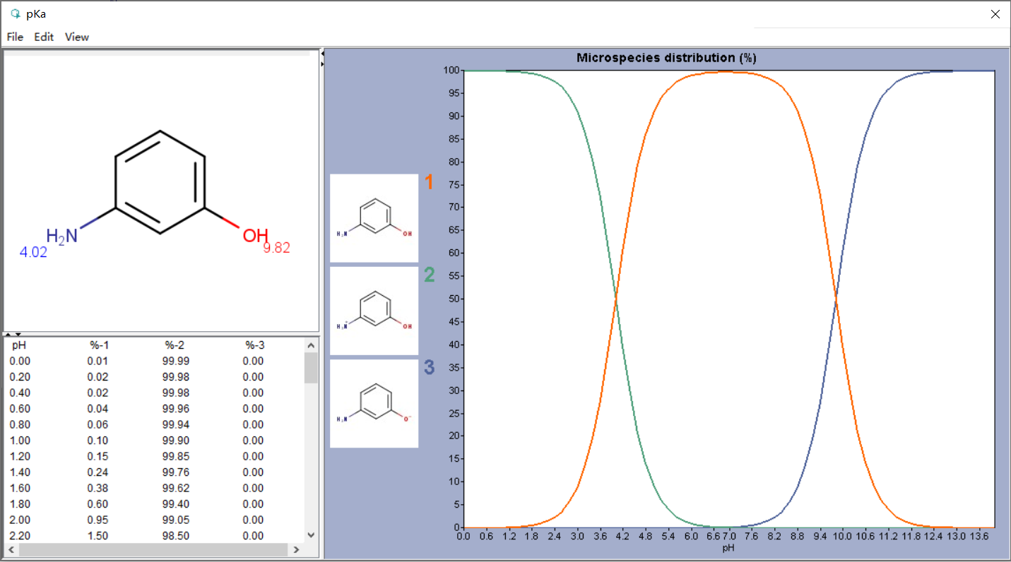Click the 99.62 value in %-2 column

click(176, 488)
